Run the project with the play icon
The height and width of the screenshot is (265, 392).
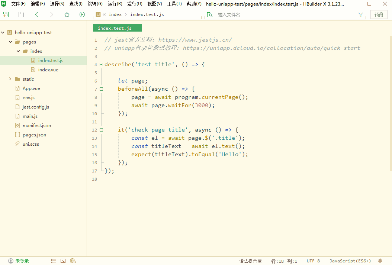(82, 14)
